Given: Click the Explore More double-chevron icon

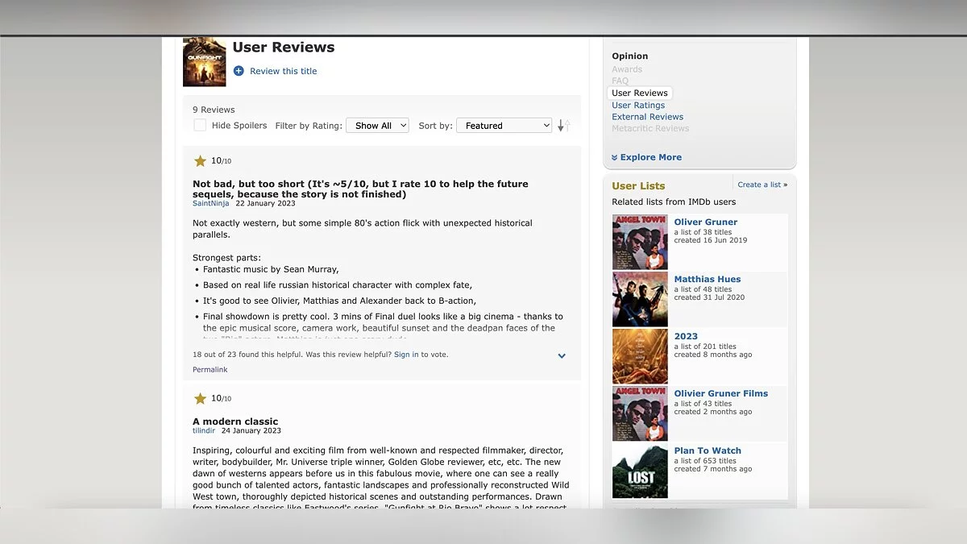Looking at the screenshot, I should 615,158.
